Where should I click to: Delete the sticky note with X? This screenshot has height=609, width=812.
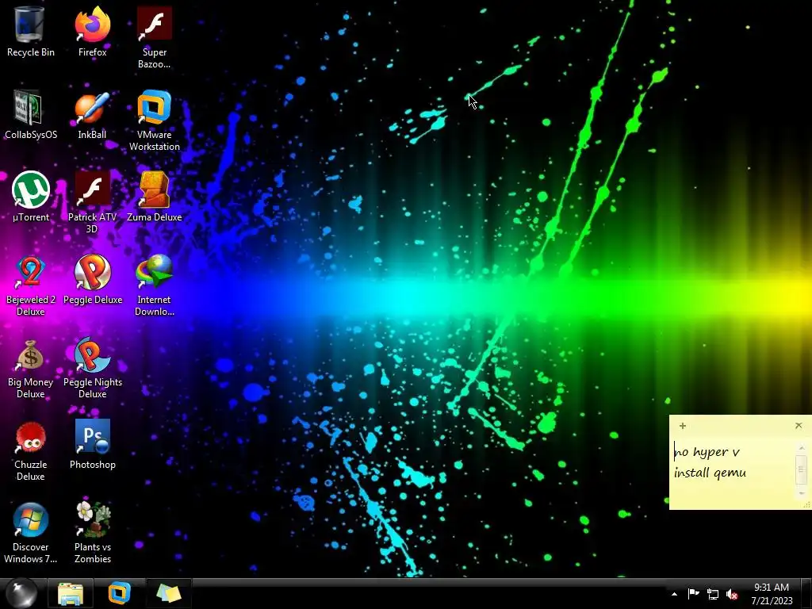(x=799, y=426)
